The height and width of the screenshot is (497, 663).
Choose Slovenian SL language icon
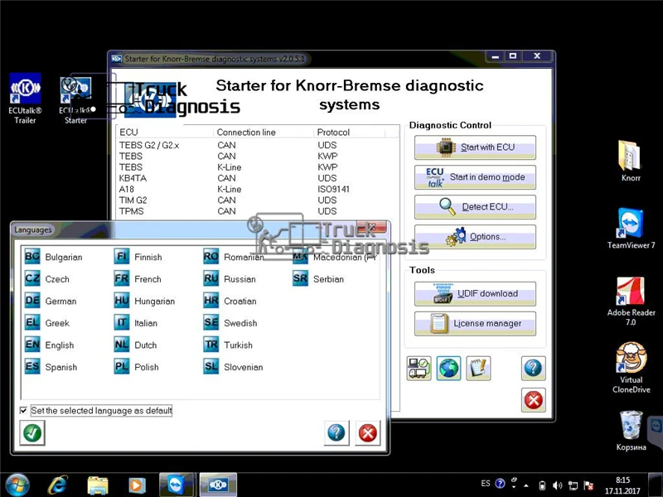[211, 366]
